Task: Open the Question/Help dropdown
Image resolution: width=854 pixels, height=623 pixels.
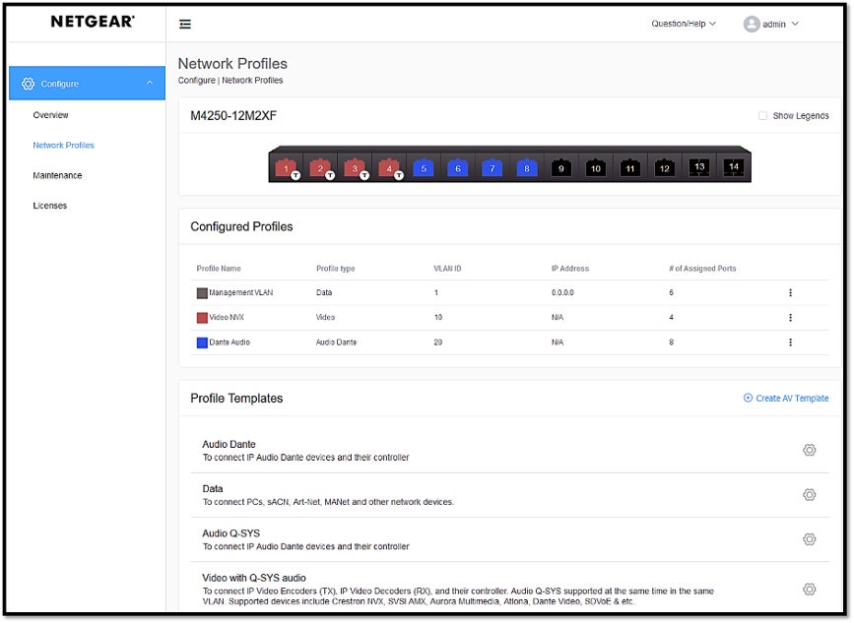Action: (684, 24)
